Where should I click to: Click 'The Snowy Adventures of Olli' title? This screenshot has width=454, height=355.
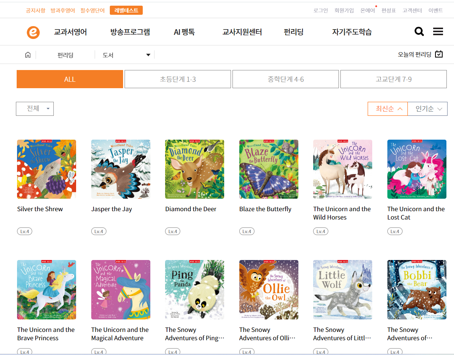pos(267,333)
